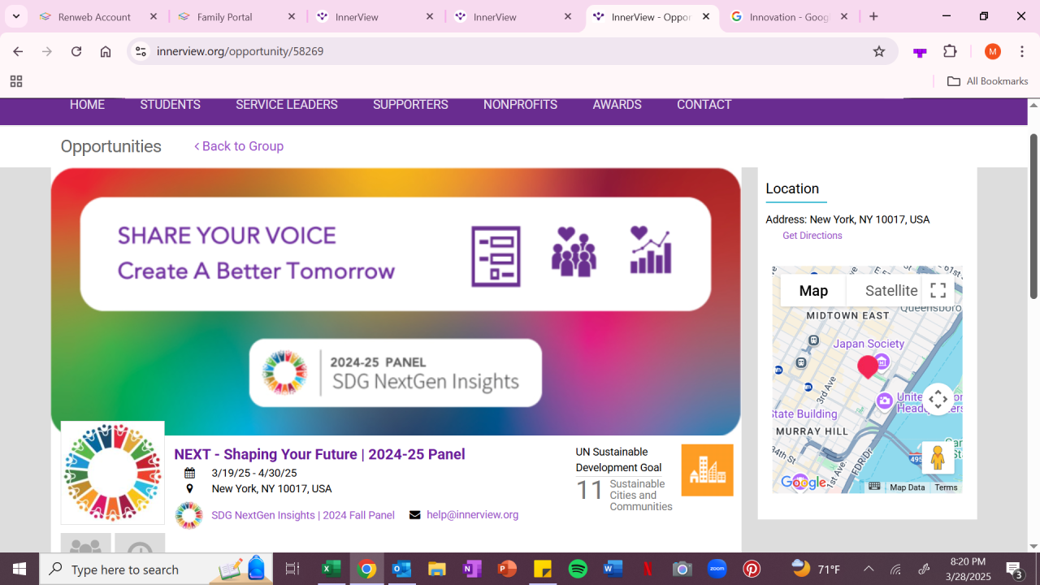The width and height of the screenshot is (1040, 585).
Task: Click the Get Directions link
Action: [812, 236]
